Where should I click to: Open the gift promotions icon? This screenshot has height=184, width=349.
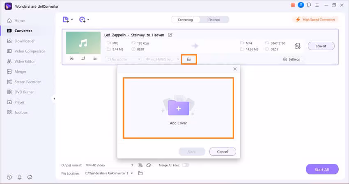pyautogui.click(x=293, y=5)
